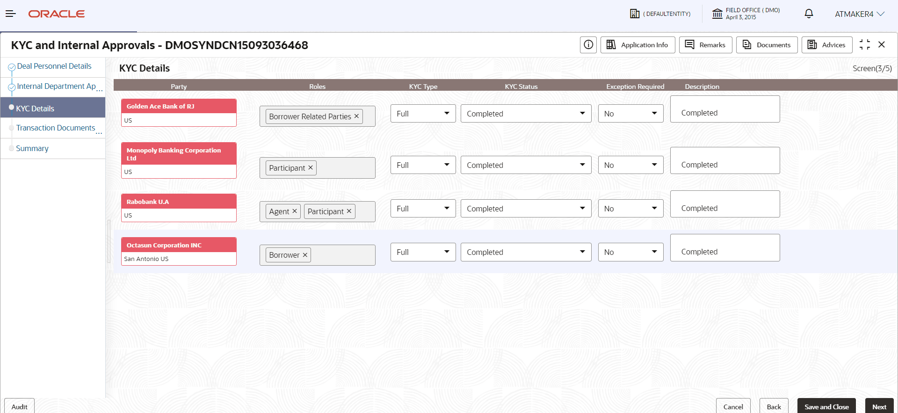Viewport: 898px width, 413px height.
Task: Click the Cancel button
Action: 733,406
